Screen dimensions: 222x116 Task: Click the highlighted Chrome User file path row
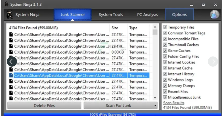[x=79, y=75]
